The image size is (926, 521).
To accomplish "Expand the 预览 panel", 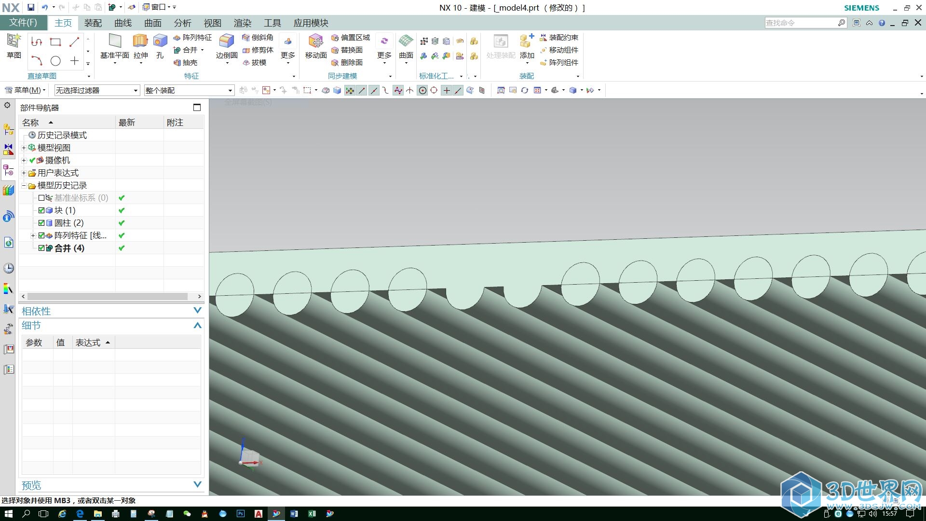I will [x=197, y=485].
